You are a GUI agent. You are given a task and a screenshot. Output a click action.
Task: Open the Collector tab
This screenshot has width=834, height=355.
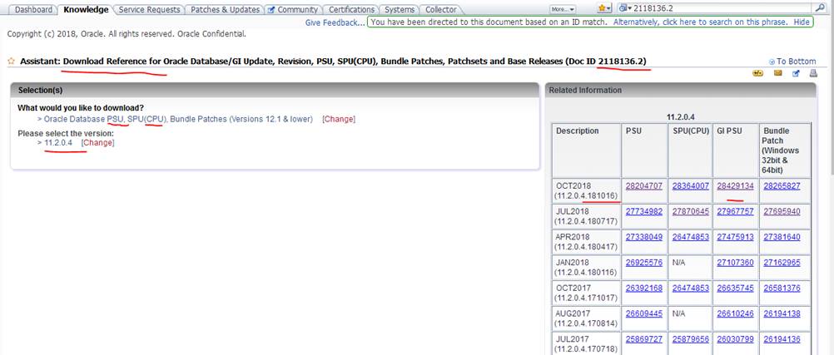[x=441, y=10]
